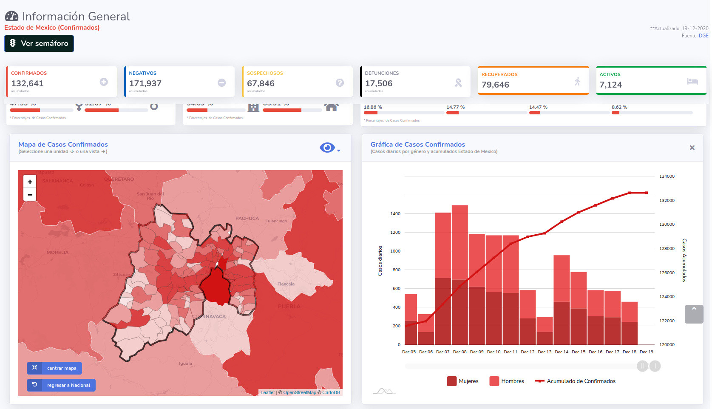
Task: Click the Dec 05 bar in the chart
Action: tap(411, 319)
